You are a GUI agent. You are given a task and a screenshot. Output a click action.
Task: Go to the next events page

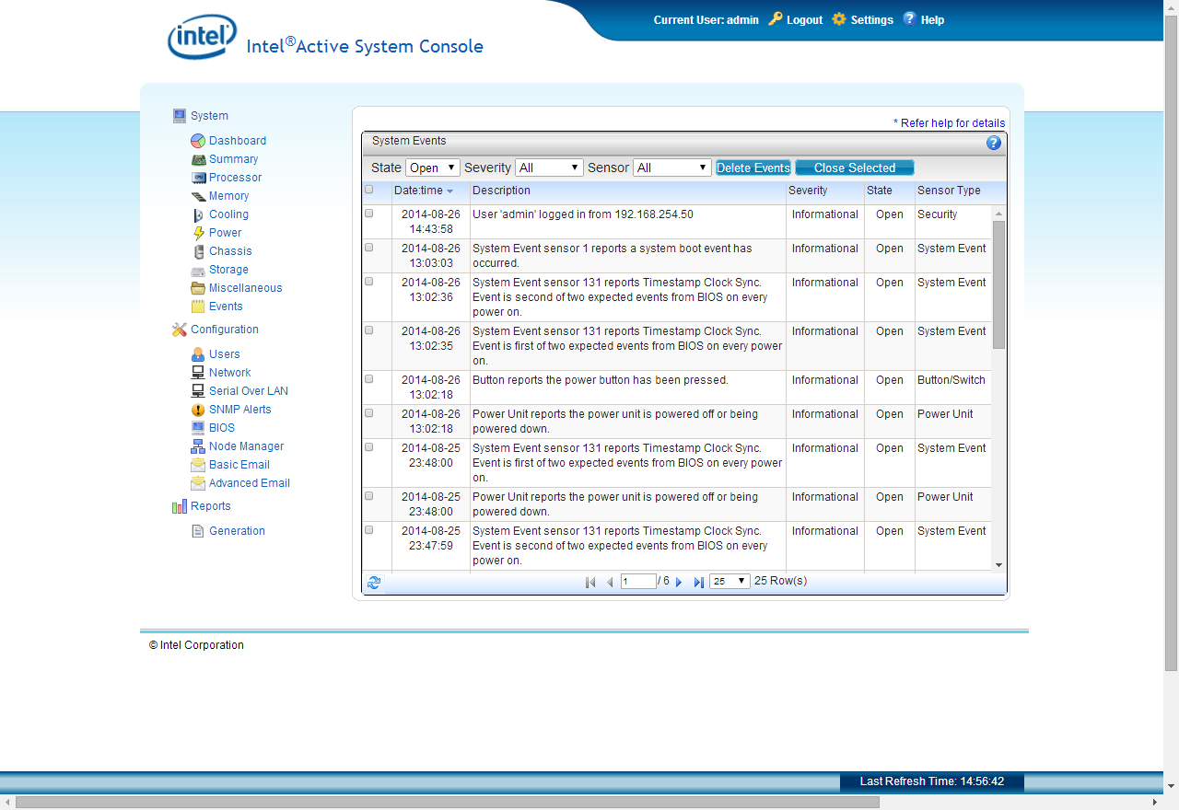coord(679,583)
